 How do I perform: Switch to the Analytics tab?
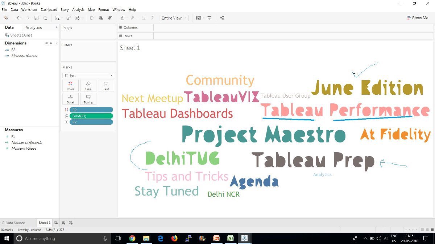tap(34, 27)
